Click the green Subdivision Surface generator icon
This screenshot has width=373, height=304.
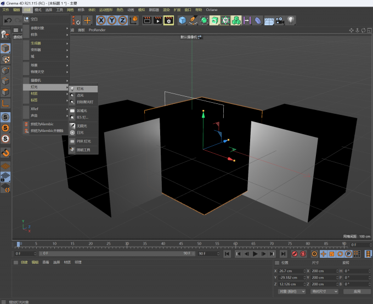[204, 20]
